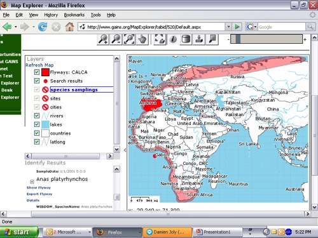The width and height of the screenshot is (318, 238).
Task: Click the Refresh Map link
Action: 39,65
